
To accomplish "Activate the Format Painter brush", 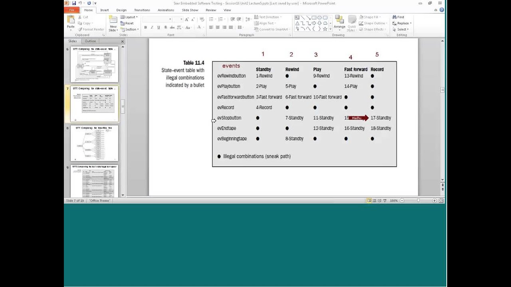I will click(x=91, y=29).
